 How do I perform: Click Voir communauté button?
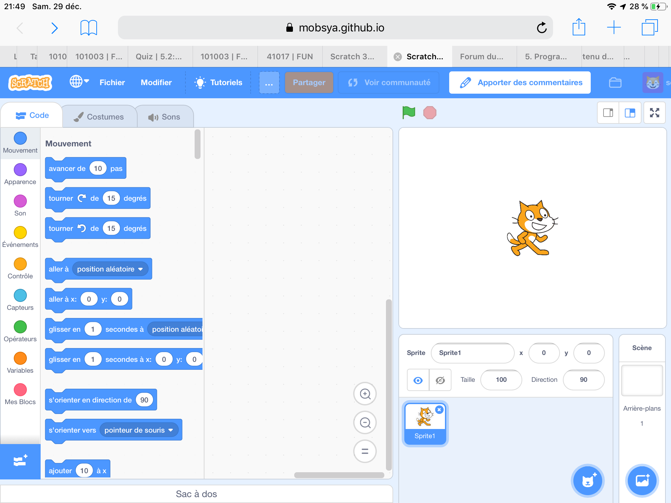click(389, 83)
